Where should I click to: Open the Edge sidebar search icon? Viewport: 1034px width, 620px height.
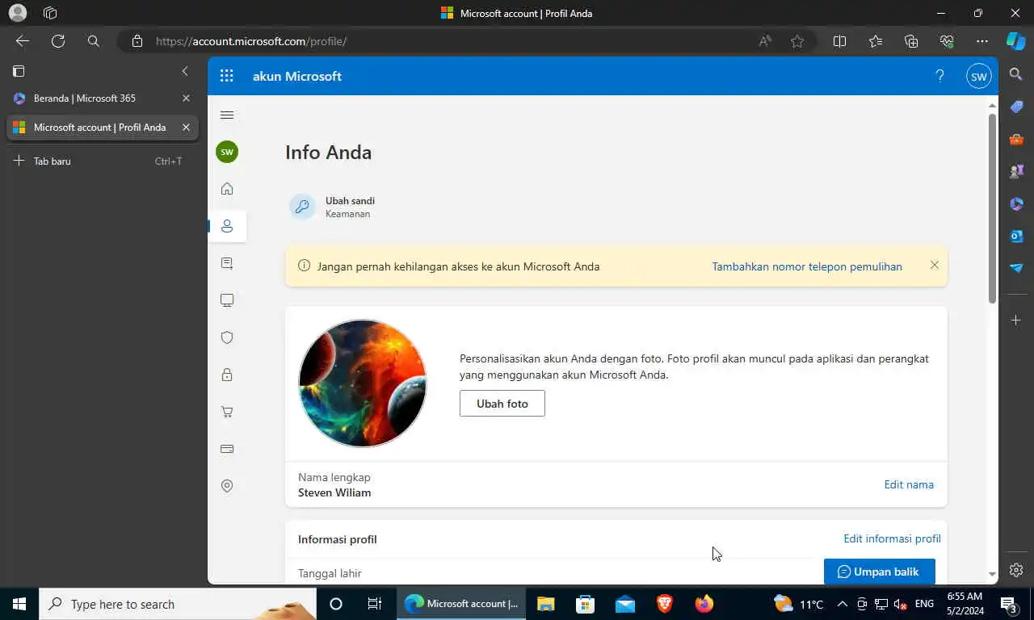(x=1016, y=74)
